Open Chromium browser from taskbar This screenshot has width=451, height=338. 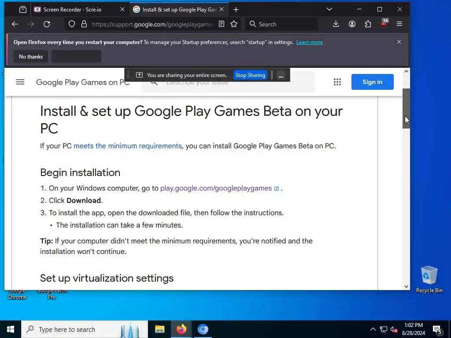tap(203, 329)
